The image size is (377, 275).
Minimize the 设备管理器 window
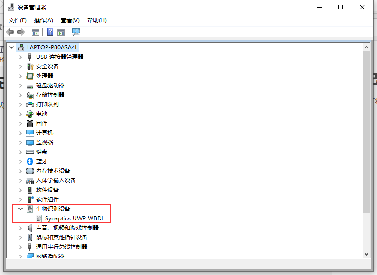319,7
